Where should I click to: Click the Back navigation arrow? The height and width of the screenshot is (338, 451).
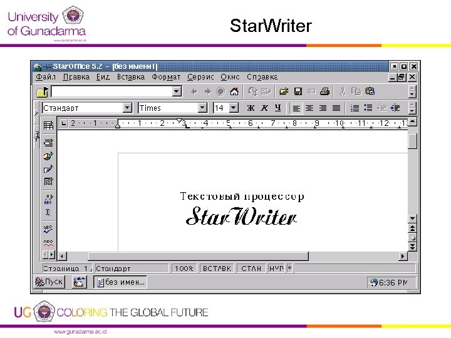[x=194, y=91]
